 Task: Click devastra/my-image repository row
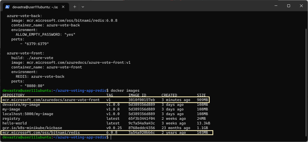pyautogui.click(x=21, y=105)
